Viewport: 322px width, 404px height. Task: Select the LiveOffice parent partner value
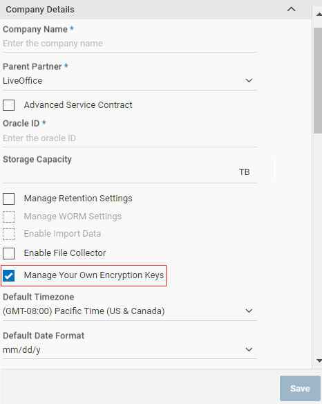[22, 81]
